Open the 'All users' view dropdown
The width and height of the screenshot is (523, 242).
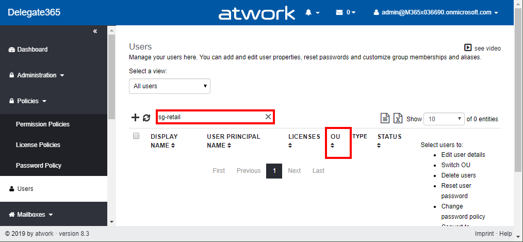pyautogui.click(x=170, y=86)
